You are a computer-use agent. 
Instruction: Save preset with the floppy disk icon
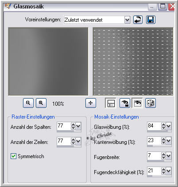pyautogui.click(x=151, y=20)
